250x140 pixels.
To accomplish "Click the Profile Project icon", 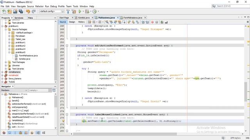I will click(95, 11).
